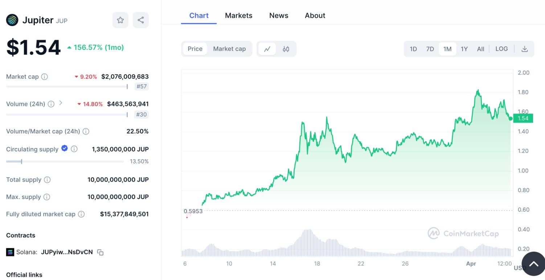This screenshot has height=280, width=545.
Task: Switch chart to Market cap
Action: point(229,49)
